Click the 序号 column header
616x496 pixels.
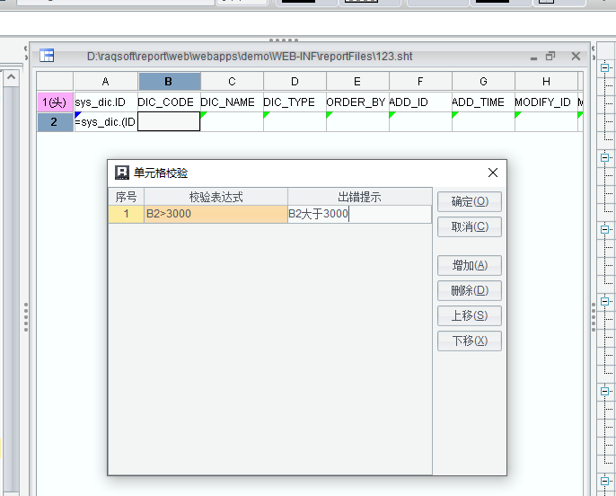coord(126,197)
